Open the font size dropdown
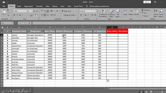 point(32,11)
